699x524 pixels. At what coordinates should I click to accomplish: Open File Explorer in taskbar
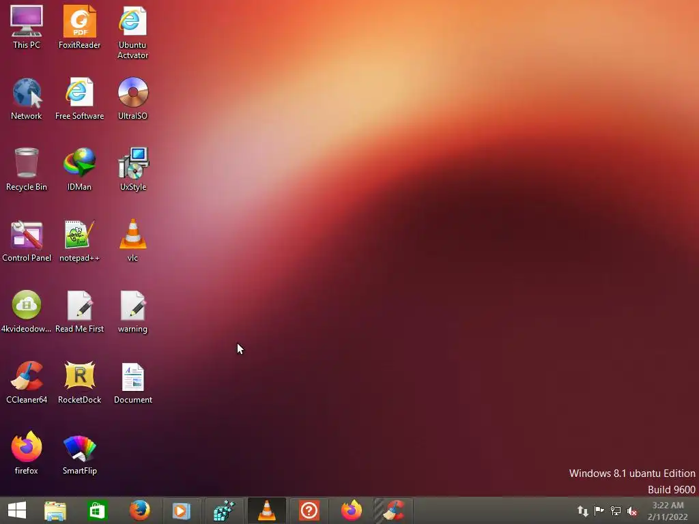pyautogui.click(x=55, y=510)
